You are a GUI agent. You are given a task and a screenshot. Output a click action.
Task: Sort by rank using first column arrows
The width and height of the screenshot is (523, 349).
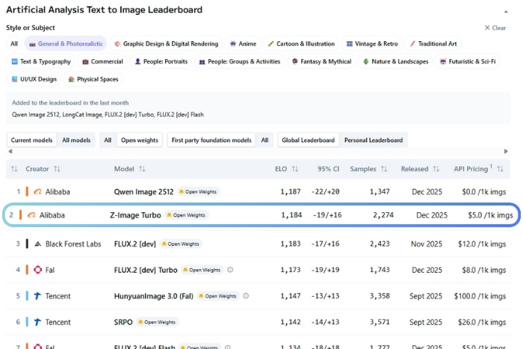[x=14, y=169]
